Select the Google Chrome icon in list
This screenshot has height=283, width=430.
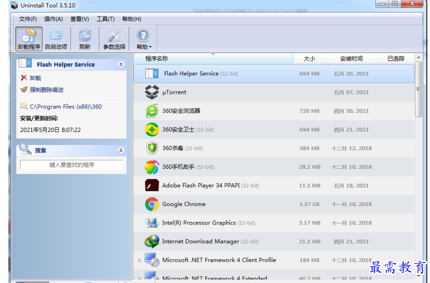(151, 204)
